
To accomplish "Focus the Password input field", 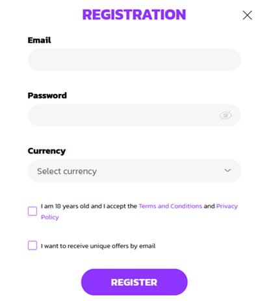I will click(135, 115).
